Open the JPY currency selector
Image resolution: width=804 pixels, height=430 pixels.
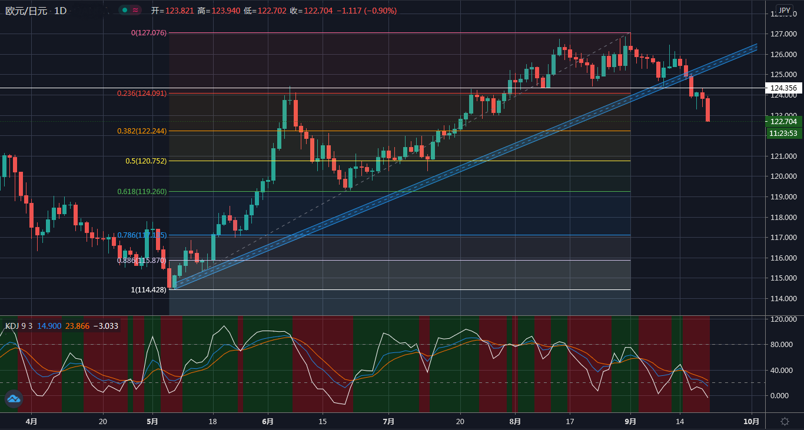pyautogui.click(x=784, y=10)
